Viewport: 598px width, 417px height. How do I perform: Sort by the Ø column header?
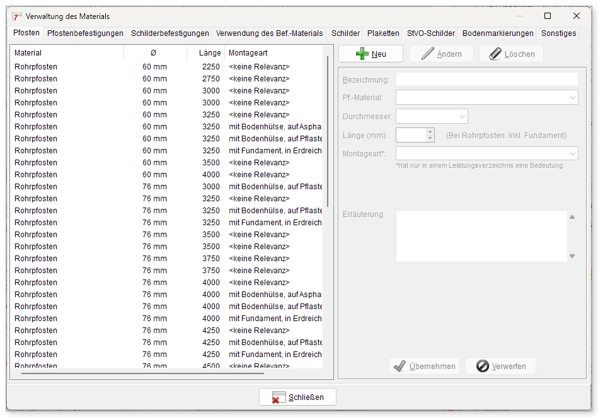click(x=155, y=53)
